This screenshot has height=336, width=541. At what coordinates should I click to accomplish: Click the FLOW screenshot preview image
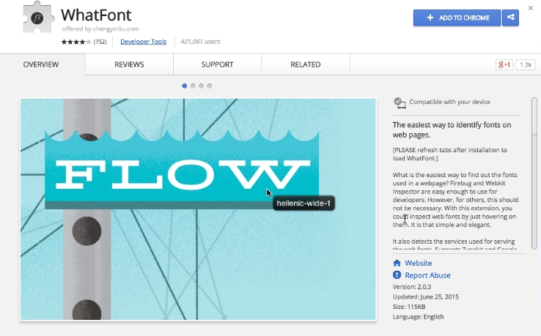point(198,209)
